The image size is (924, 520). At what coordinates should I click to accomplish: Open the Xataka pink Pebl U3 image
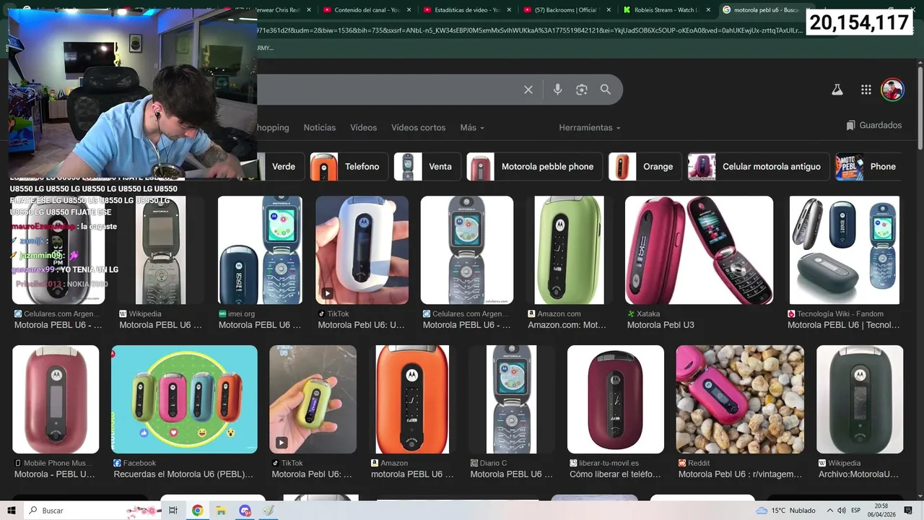click(x=699, y=250)
